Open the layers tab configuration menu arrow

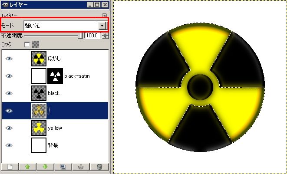(x=104, y=16)
